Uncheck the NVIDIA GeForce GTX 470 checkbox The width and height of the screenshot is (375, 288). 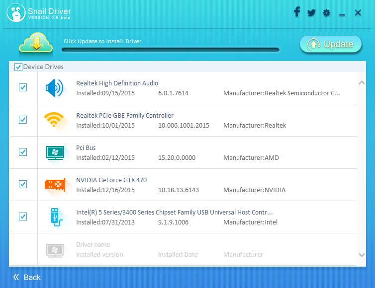tap(23, 184)
